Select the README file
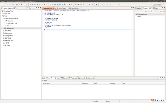This screenshot has width=166, height=103. click(x=8, y=45)
